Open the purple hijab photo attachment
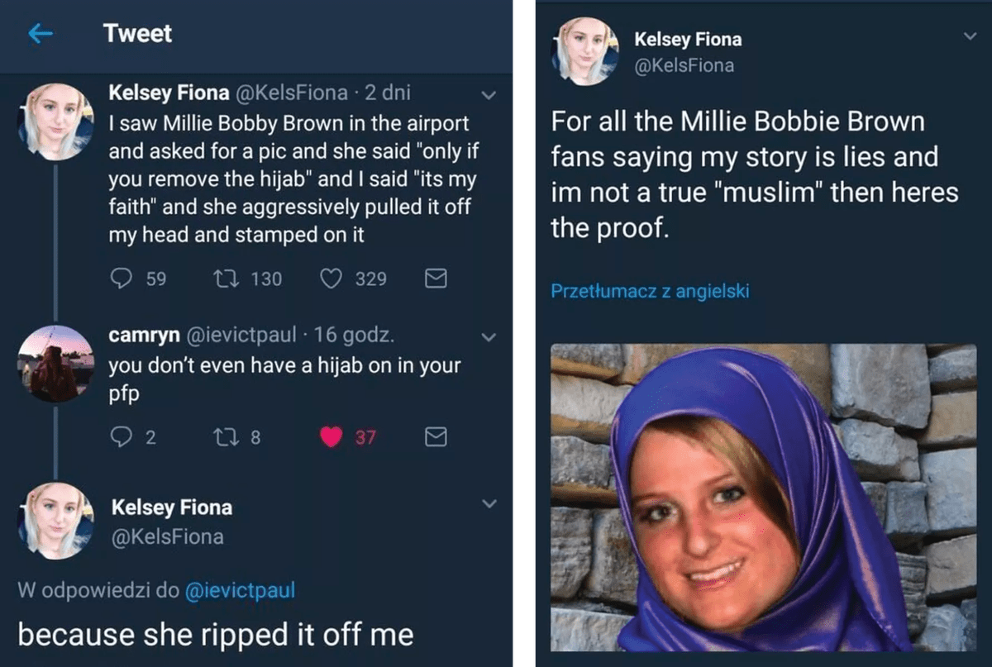The height and width of the screenshot is (667, 992). (x=764, y=498)
